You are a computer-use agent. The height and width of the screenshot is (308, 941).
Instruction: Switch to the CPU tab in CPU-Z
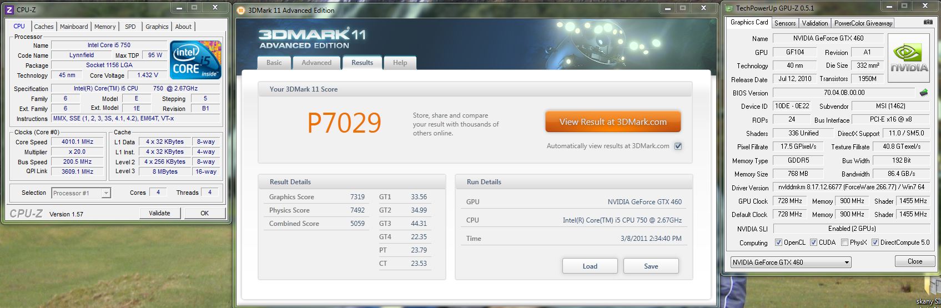coord(19,26)
